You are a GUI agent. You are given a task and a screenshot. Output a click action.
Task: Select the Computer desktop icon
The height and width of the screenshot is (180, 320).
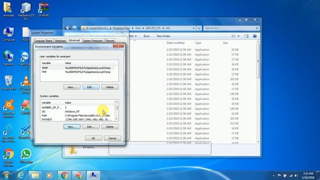tap(8, 33)
